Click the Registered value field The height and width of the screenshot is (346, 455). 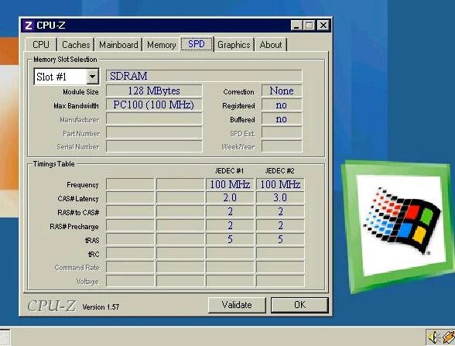click(282, 104)
